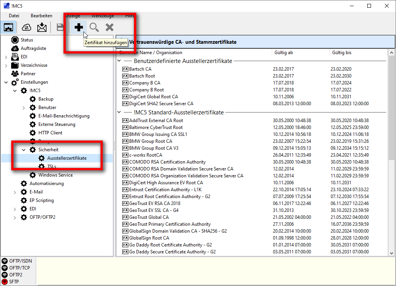Select the TSLs tree item
Image resolution: width=396 pixels, height=286 pixels.
coord(52,167)
